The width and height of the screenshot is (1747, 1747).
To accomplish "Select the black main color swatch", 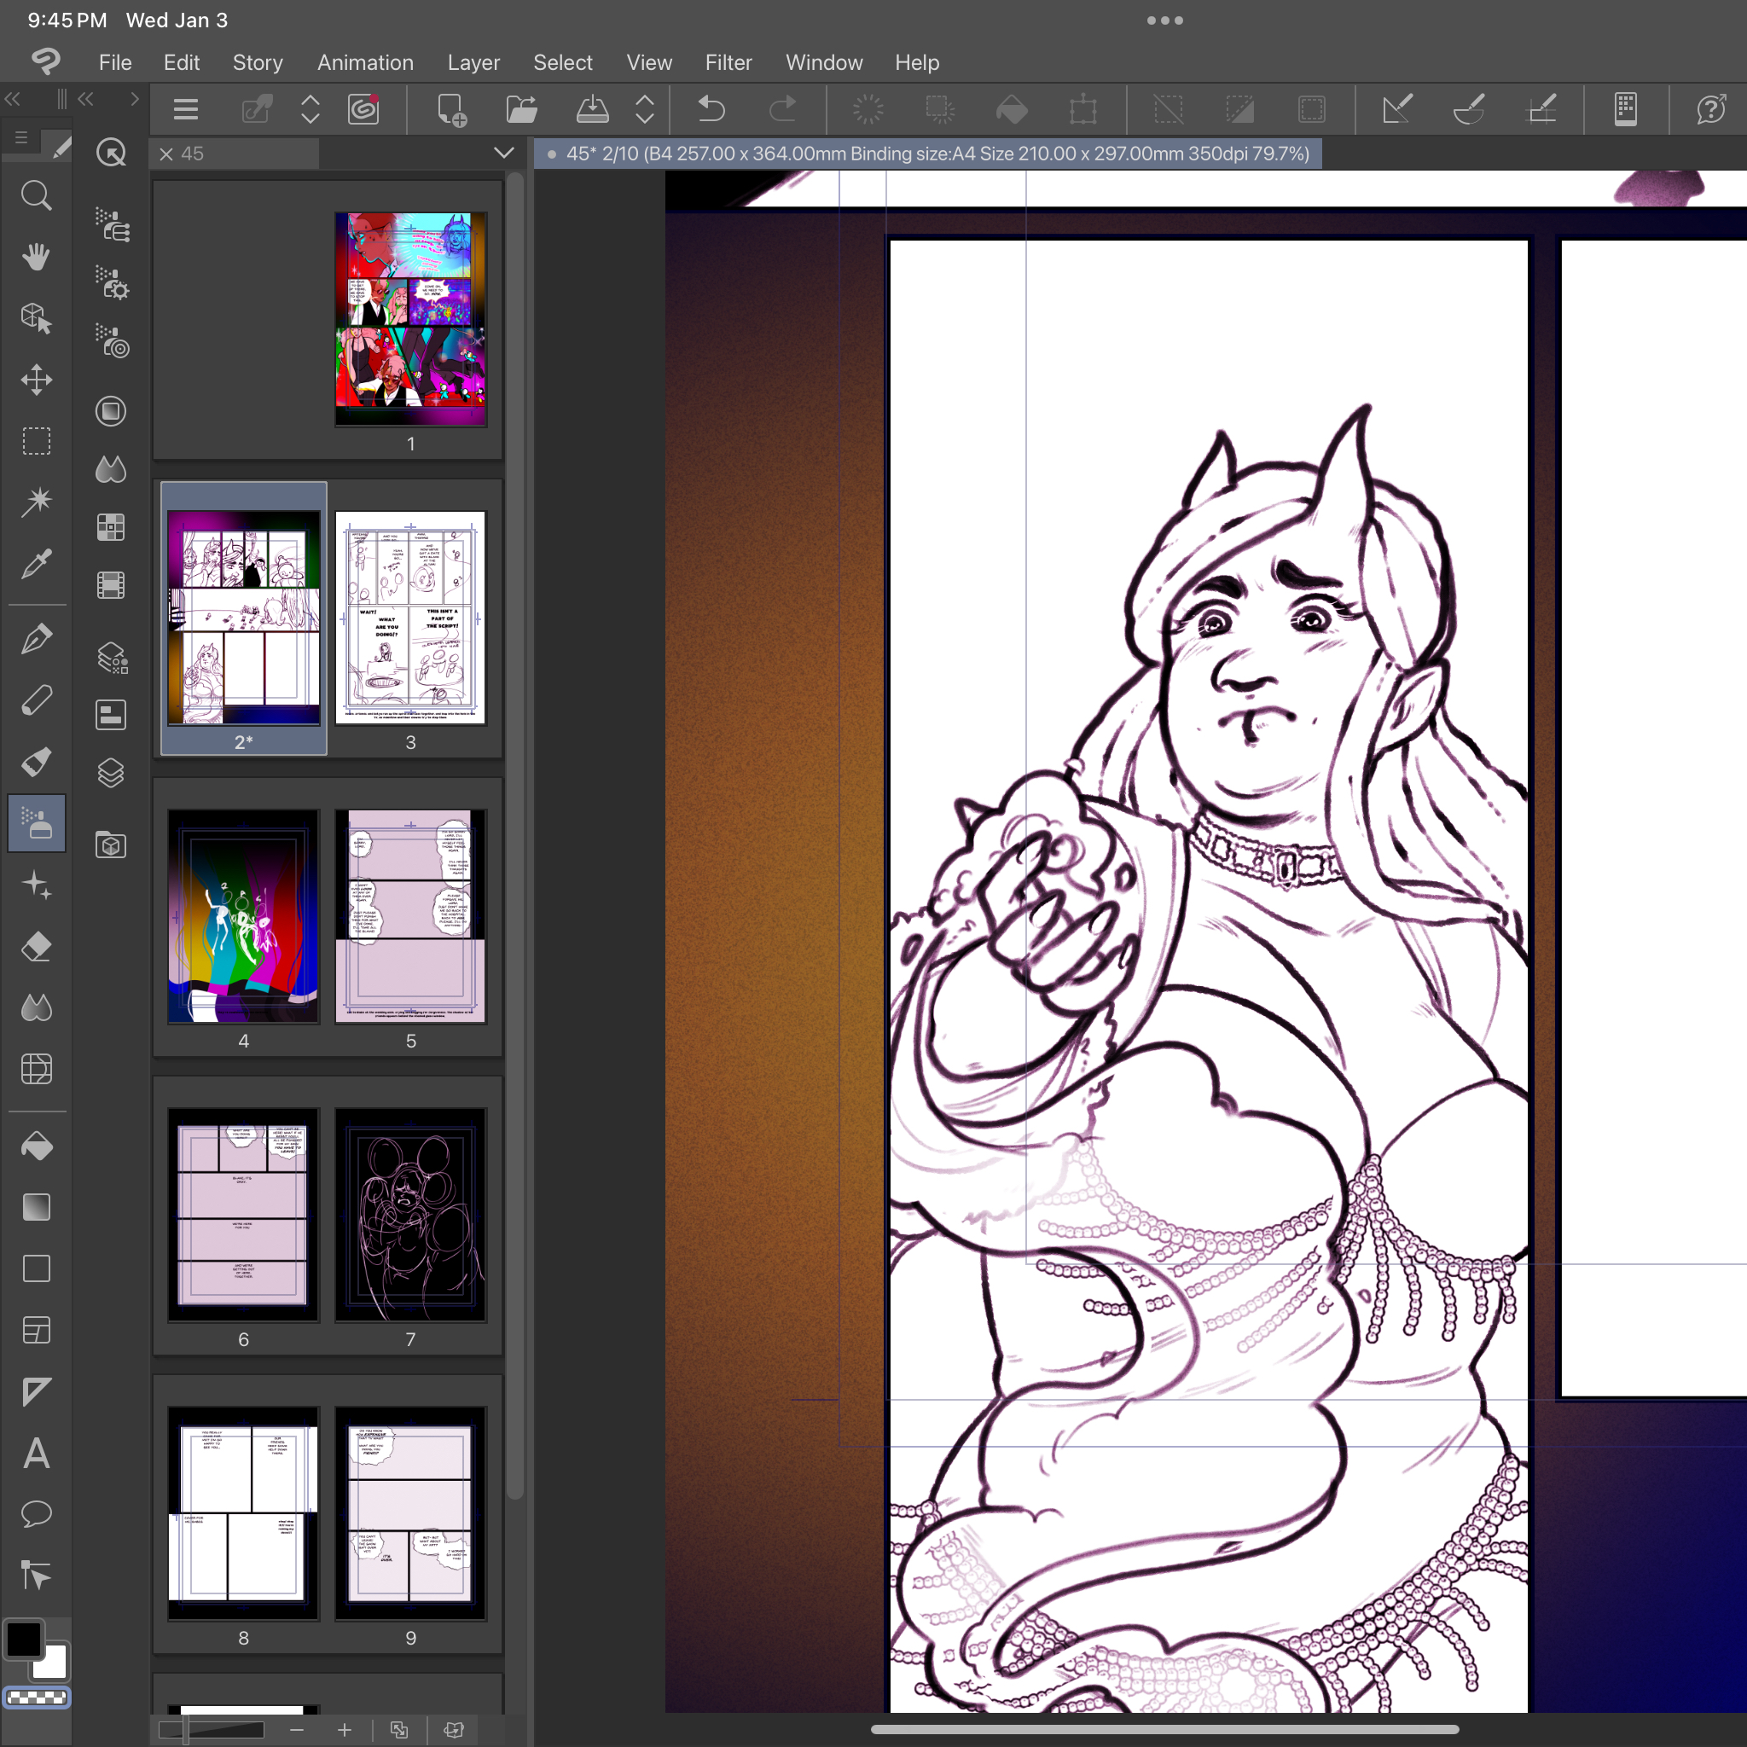I will 24,1640.
